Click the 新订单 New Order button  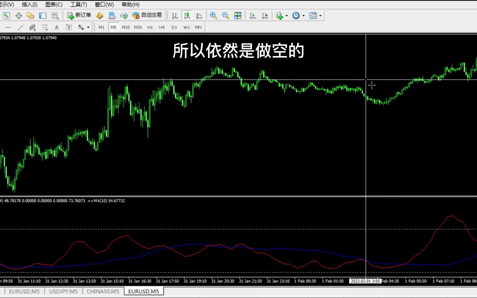(79, 15)
